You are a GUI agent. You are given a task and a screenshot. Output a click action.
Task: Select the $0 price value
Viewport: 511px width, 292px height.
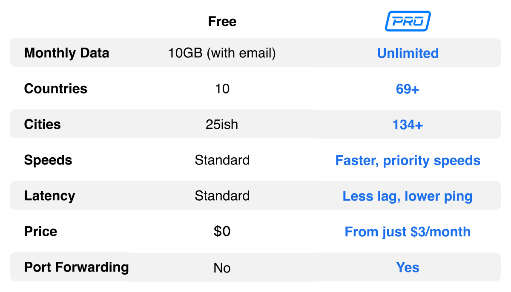click(x=222, y=231)
